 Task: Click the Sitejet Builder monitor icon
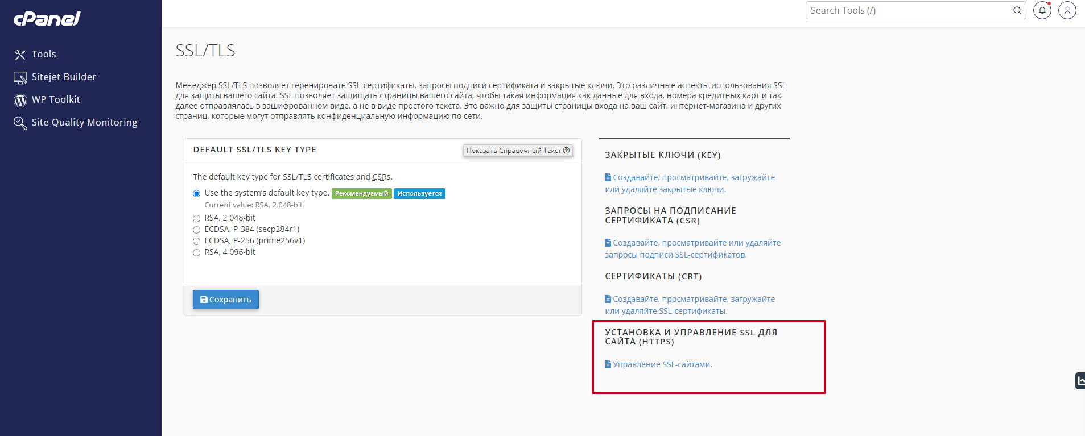[x=20, y=77]
